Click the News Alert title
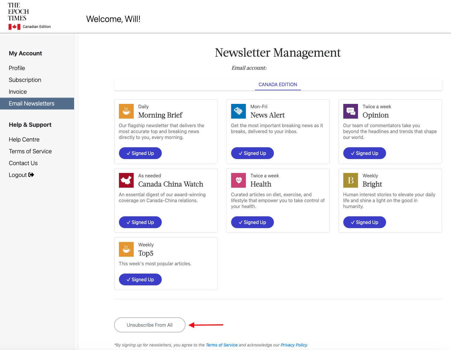 point(267,115)
